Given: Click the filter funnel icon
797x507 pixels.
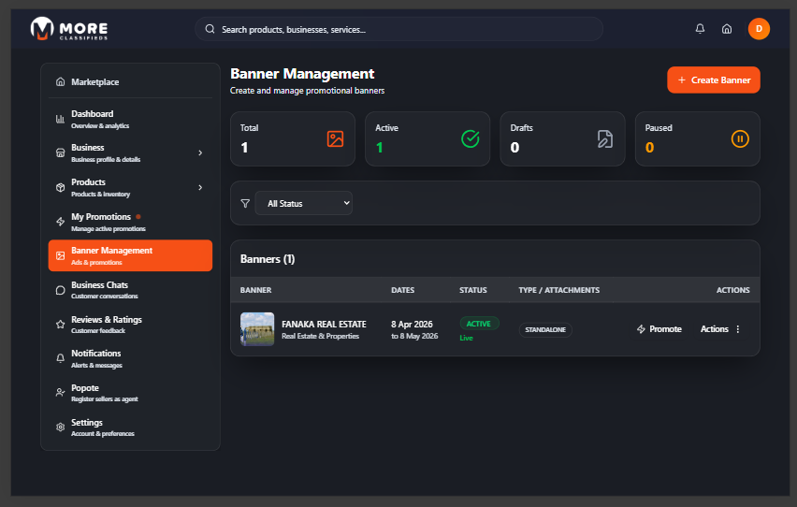Looking at the screenshot, I should click(x=245, y=203).
